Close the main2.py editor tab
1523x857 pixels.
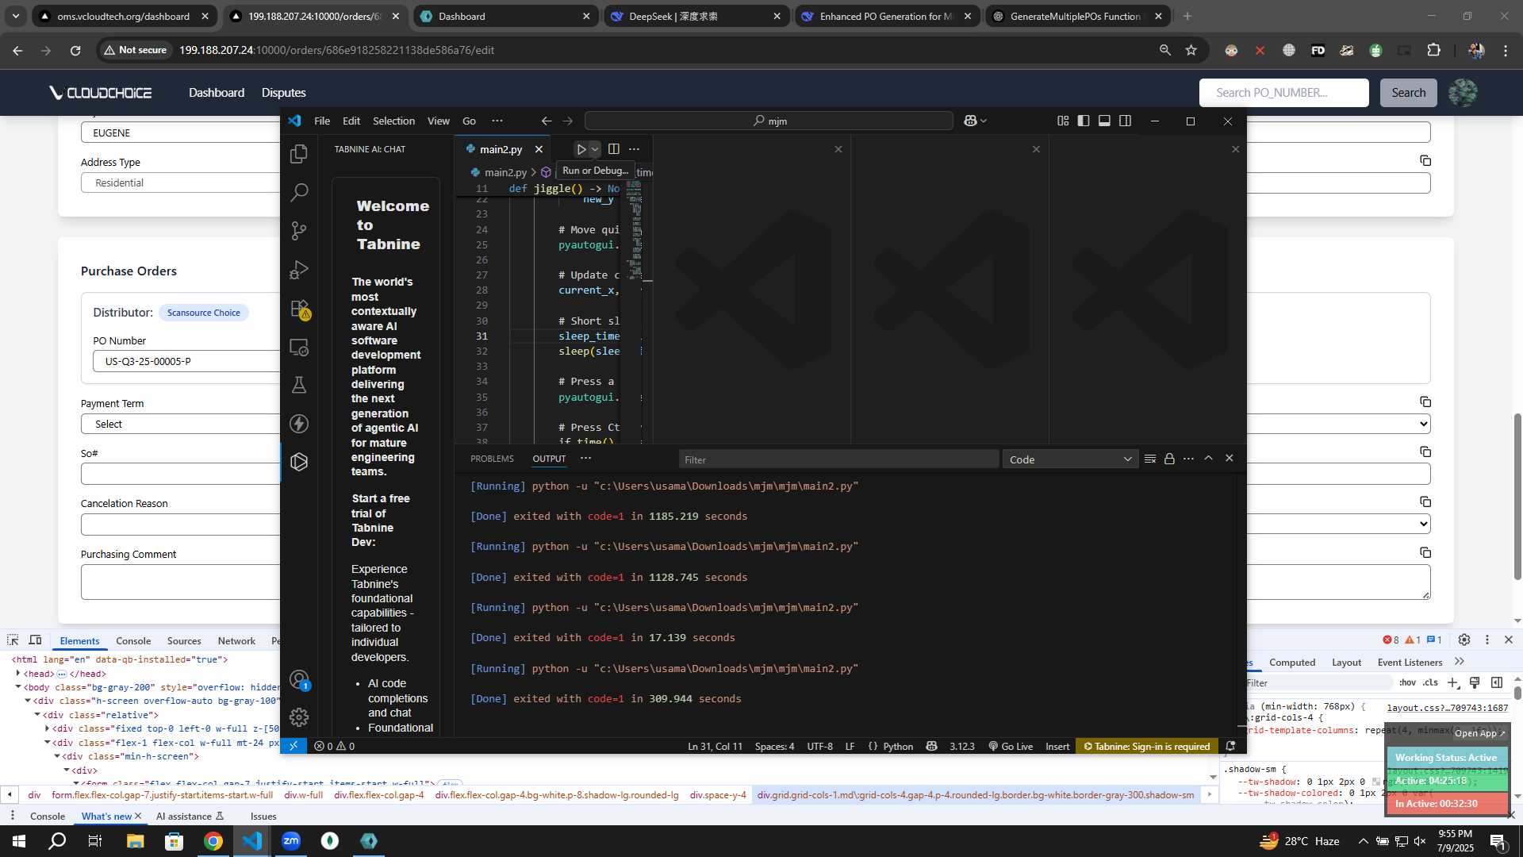pos(539,149)
